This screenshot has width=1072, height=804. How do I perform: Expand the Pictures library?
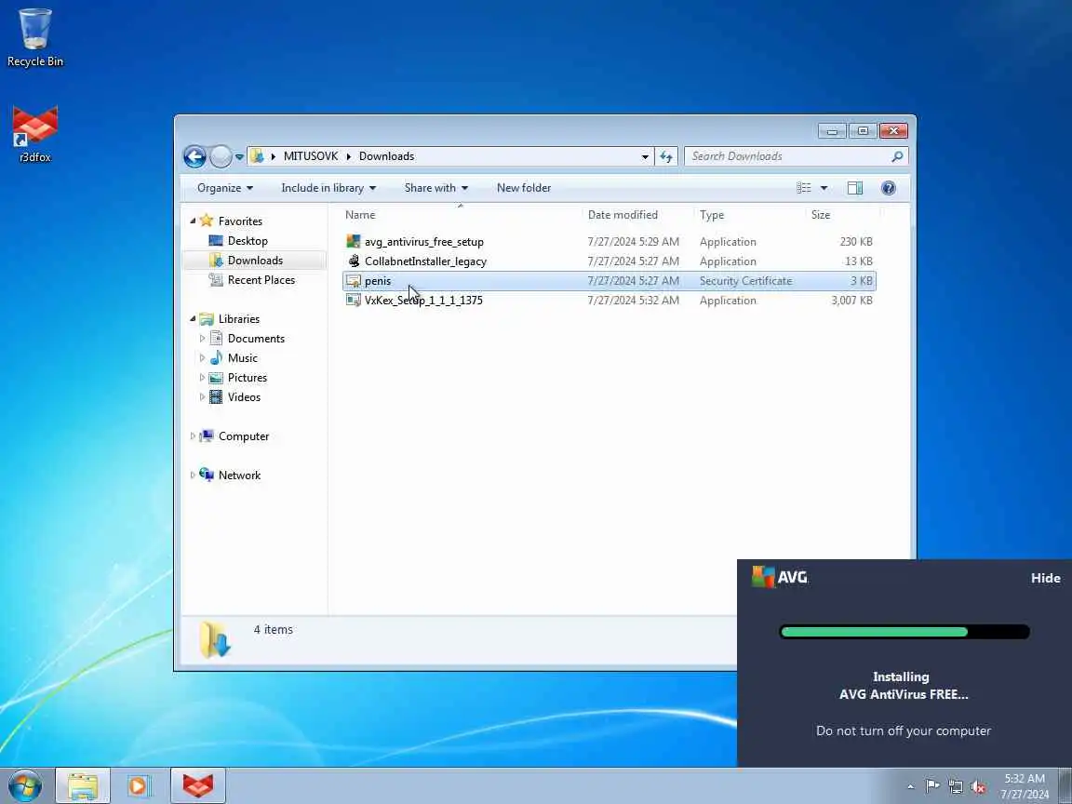pos(202,378)
